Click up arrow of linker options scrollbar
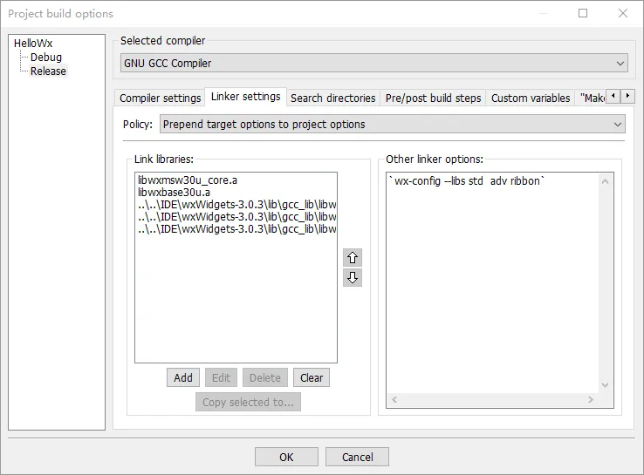This screenshot has width=644, height=475. tap(605, 181)
